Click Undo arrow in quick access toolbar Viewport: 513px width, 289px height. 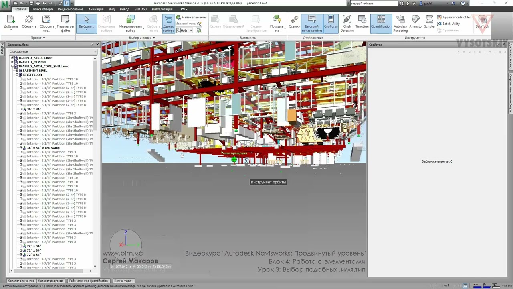(x=44, y=3)
